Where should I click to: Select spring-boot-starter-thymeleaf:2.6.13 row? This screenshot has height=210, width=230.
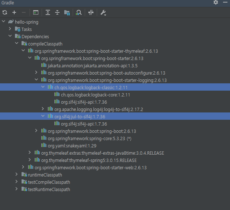click(115, 51)
